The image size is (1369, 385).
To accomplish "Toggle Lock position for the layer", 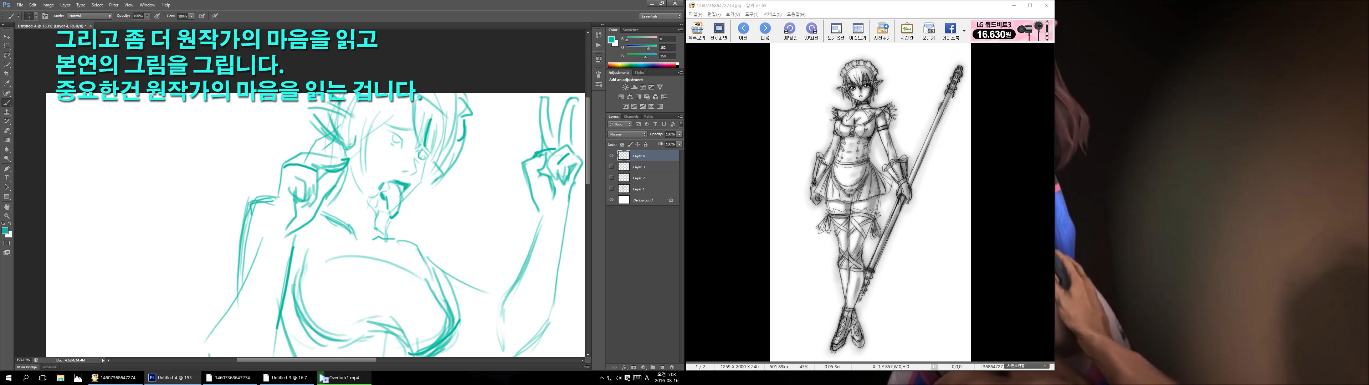I will (638, 145).
